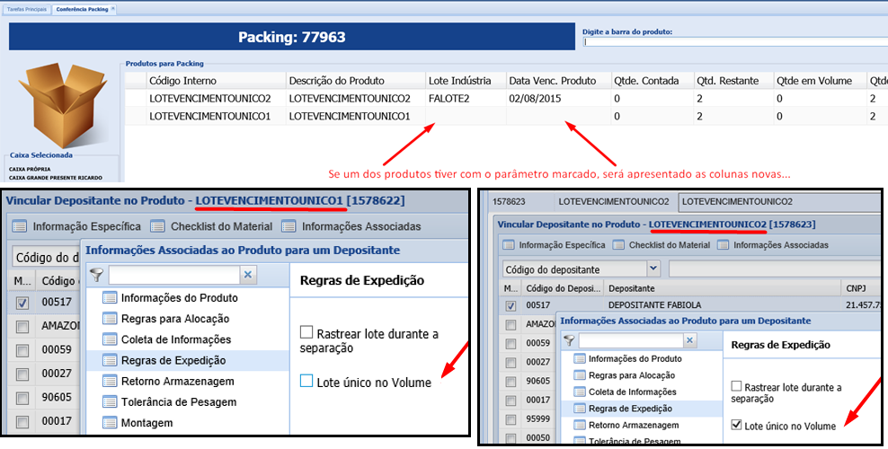Click Checklist do Material icon in LOTEVENCIMENTOUNICO2 window

click(x=618, y=245)
